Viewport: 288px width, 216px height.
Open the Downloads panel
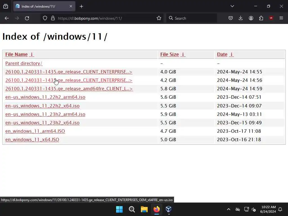pos(241,18)
